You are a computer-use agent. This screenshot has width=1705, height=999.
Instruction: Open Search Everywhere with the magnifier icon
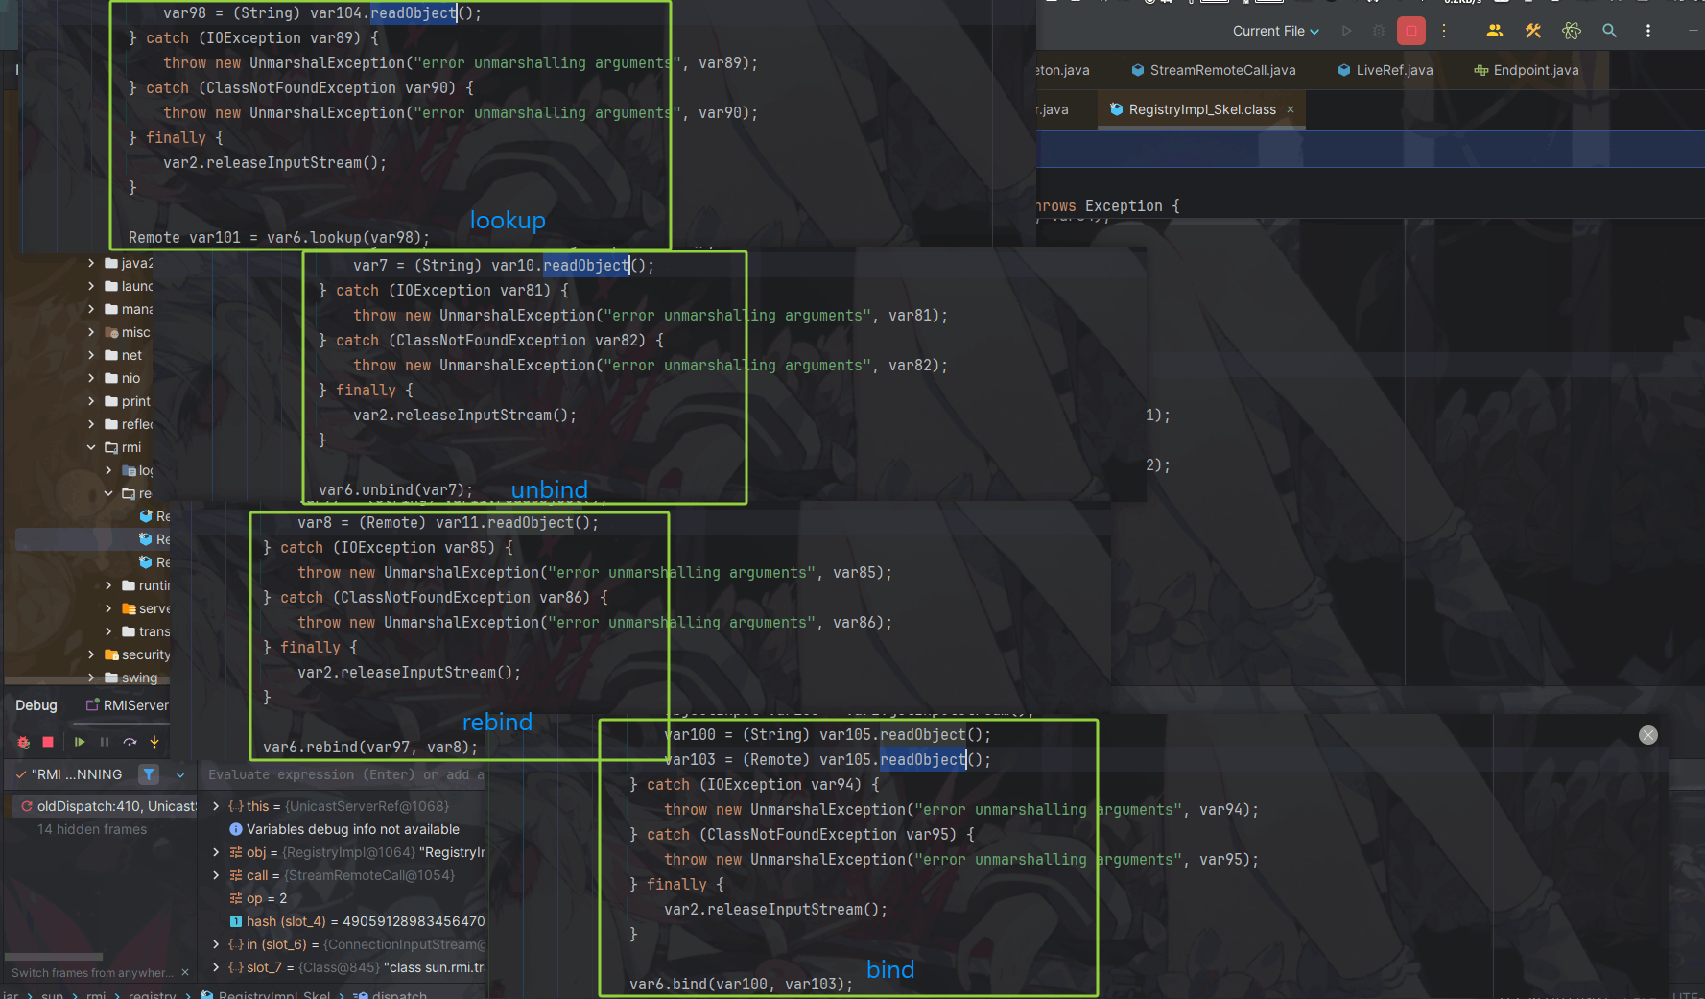[x=1610, y=31]
